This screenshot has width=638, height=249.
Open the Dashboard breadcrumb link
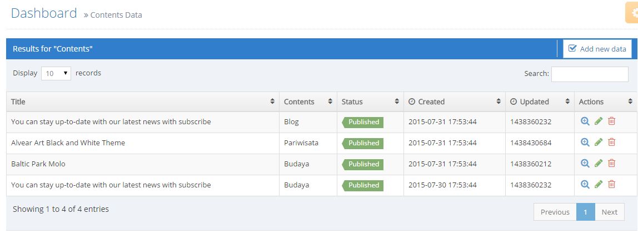(x=44, y=13)
